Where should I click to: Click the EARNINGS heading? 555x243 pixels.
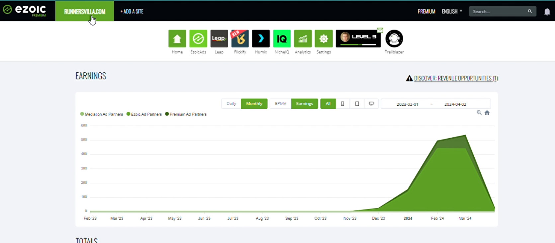91,76
